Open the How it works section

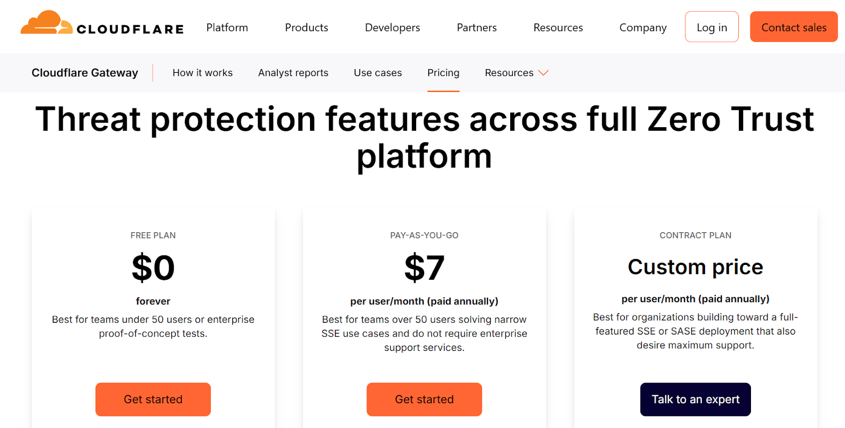(x=202, y=73)
